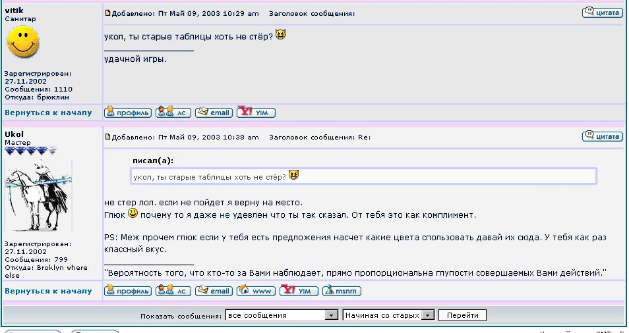The height and width of the screenshot is (333, 629).
Task: Click 'Вернуться к началу' under Ukol's post
Action: pyautogui.click(x=48, y=290)
